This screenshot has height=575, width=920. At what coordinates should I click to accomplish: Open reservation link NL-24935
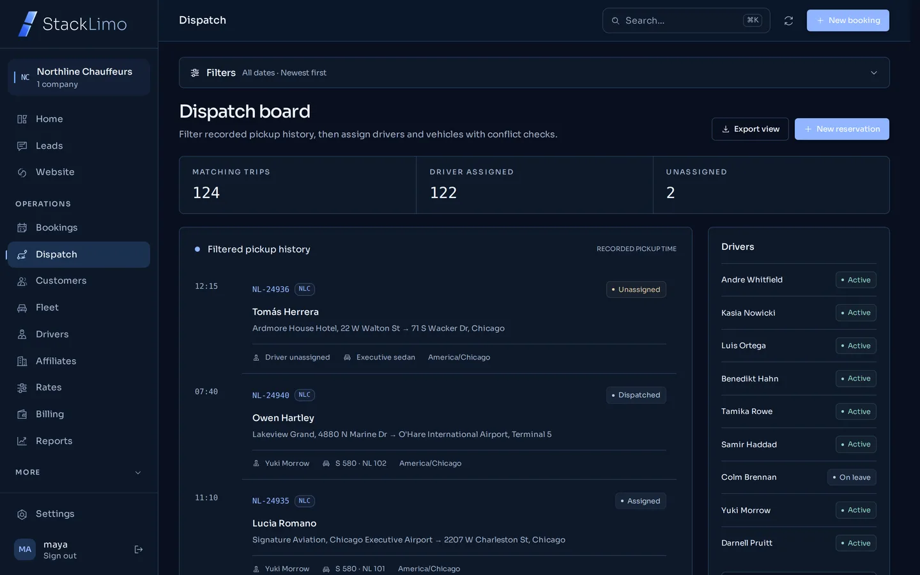[x=271, y=501]
